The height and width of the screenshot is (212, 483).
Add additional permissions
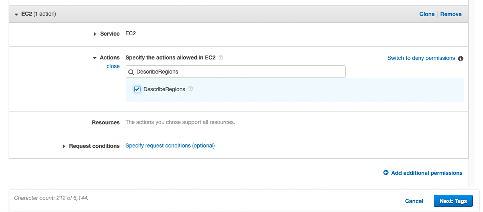(x=427, y=173)
